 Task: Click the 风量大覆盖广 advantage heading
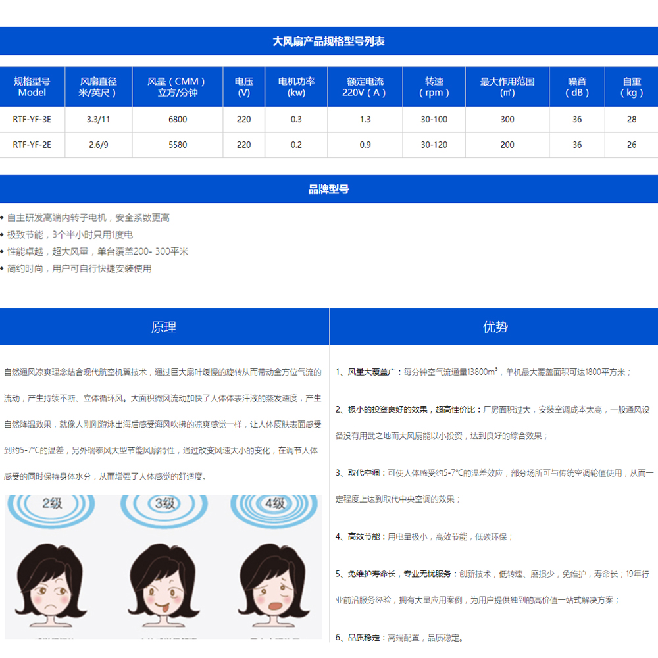[x=371, y=372]
